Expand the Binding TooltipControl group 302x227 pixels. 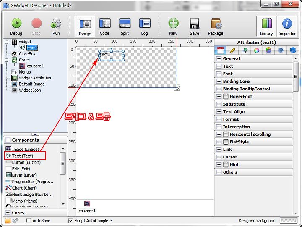219,89
